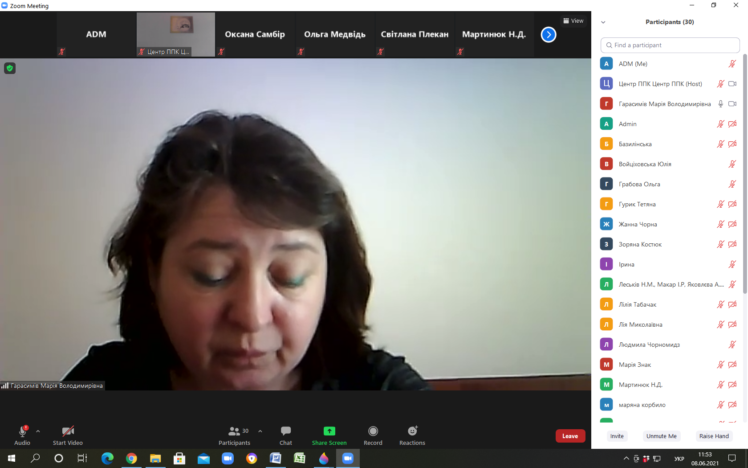Open Excel from the taskbar
Image resolution: width=748 pixels, height=468 pixels.
pos(300,458)
